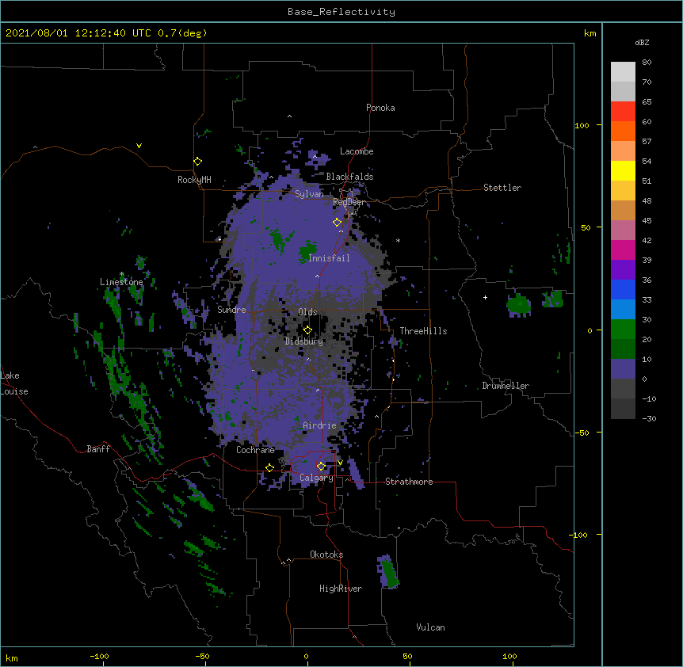Click the km unit label at top right

[x=590, y=33]
